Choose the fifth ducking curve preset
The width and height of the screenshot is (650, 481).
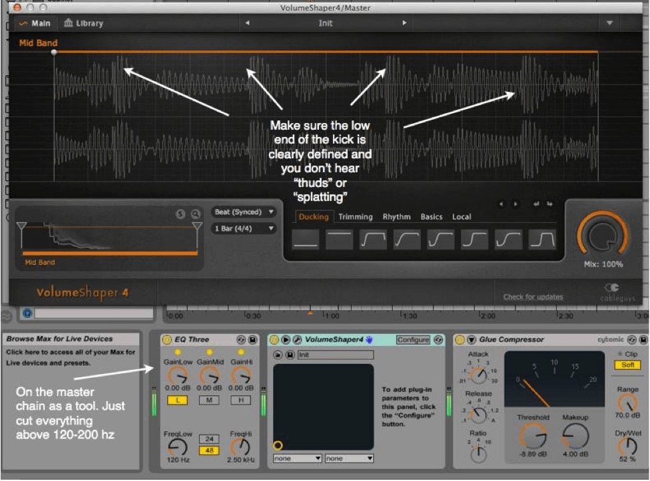tap(441, 240)
